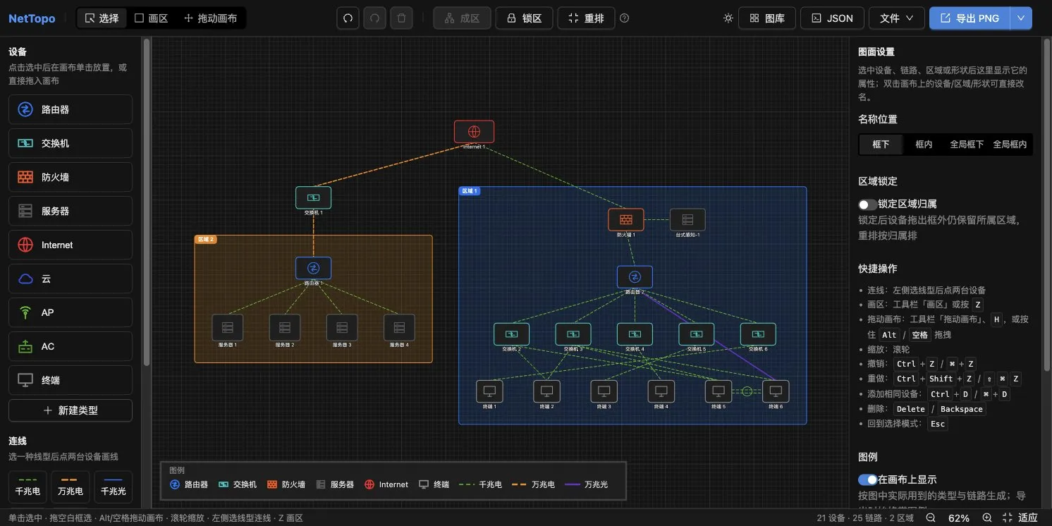Click 导出 PNG export button
1052x526 pixels.
click(970, 18)
